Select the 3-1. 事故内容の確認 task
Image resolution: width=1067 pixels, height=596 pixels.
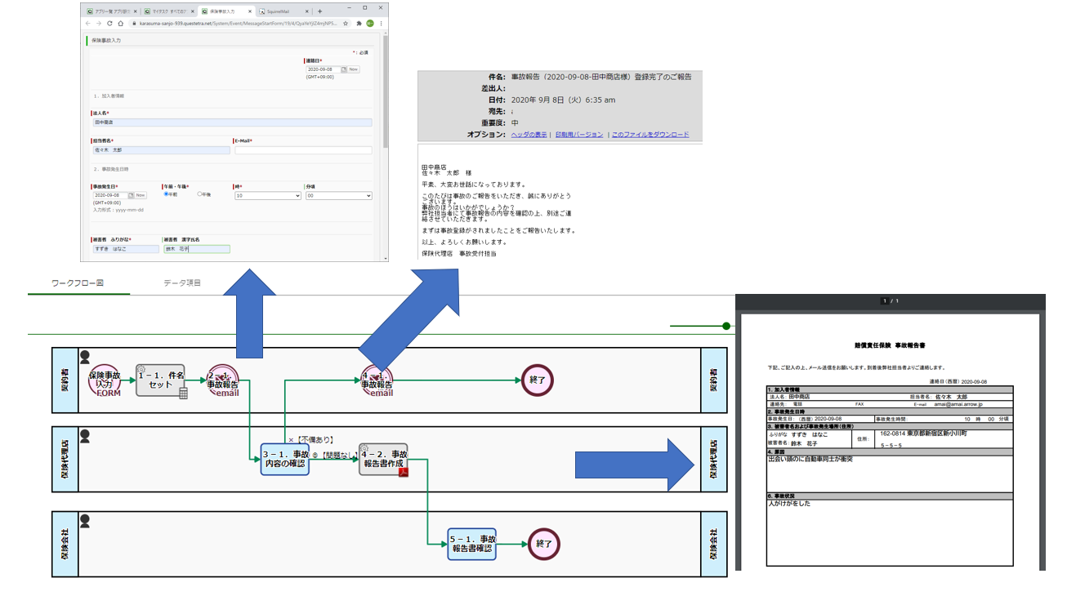285,459
